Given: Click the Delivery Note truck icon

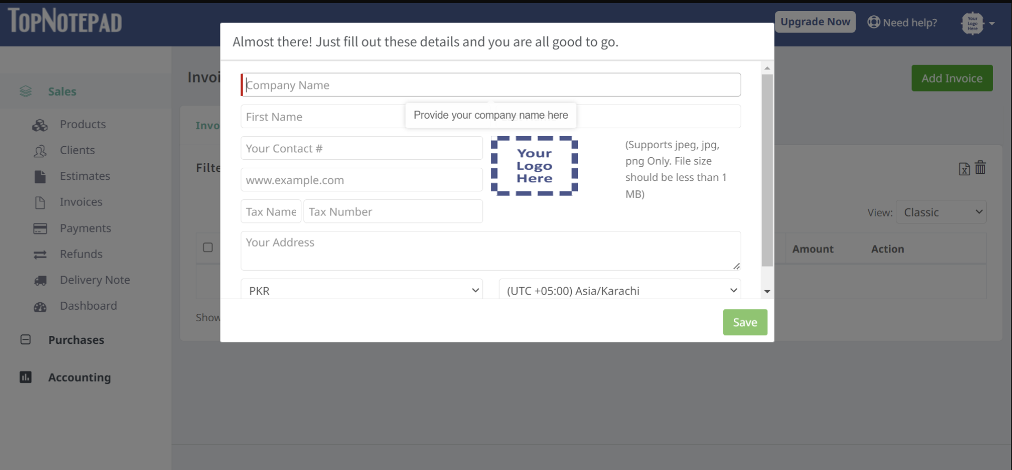Looking at the screenshot, I should coord(40,280).
